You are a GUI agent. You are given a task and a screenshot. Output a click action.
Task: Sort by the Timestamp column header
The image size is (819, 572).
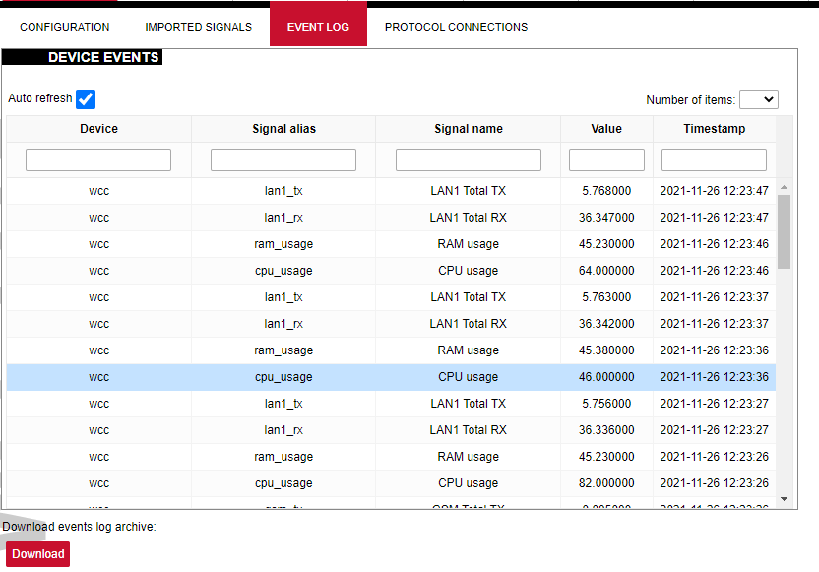coord(714,129)
